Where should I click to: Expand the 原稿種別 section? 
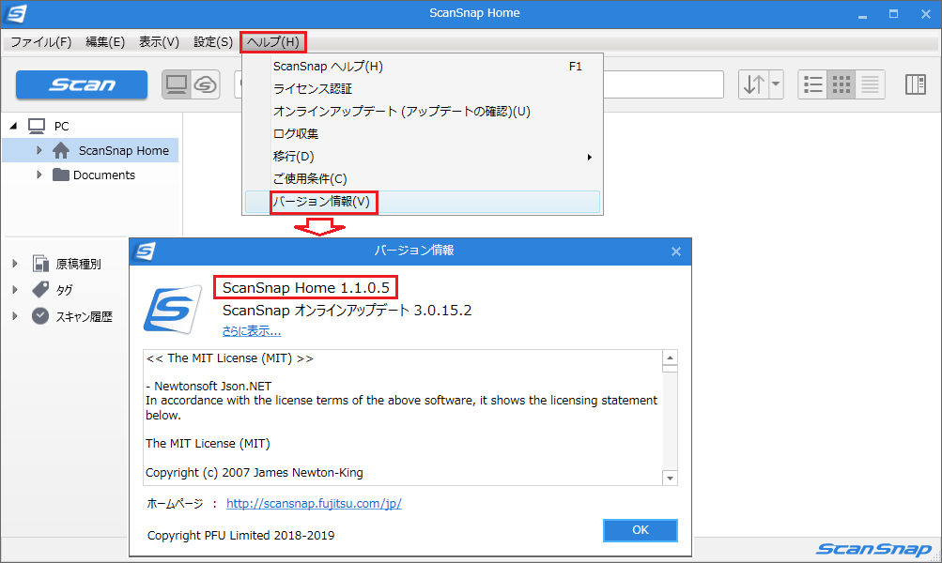[15, 263]
